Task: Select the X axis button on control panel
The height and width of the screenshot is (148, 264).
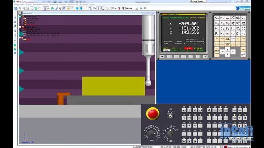Action: pos(234,118)
